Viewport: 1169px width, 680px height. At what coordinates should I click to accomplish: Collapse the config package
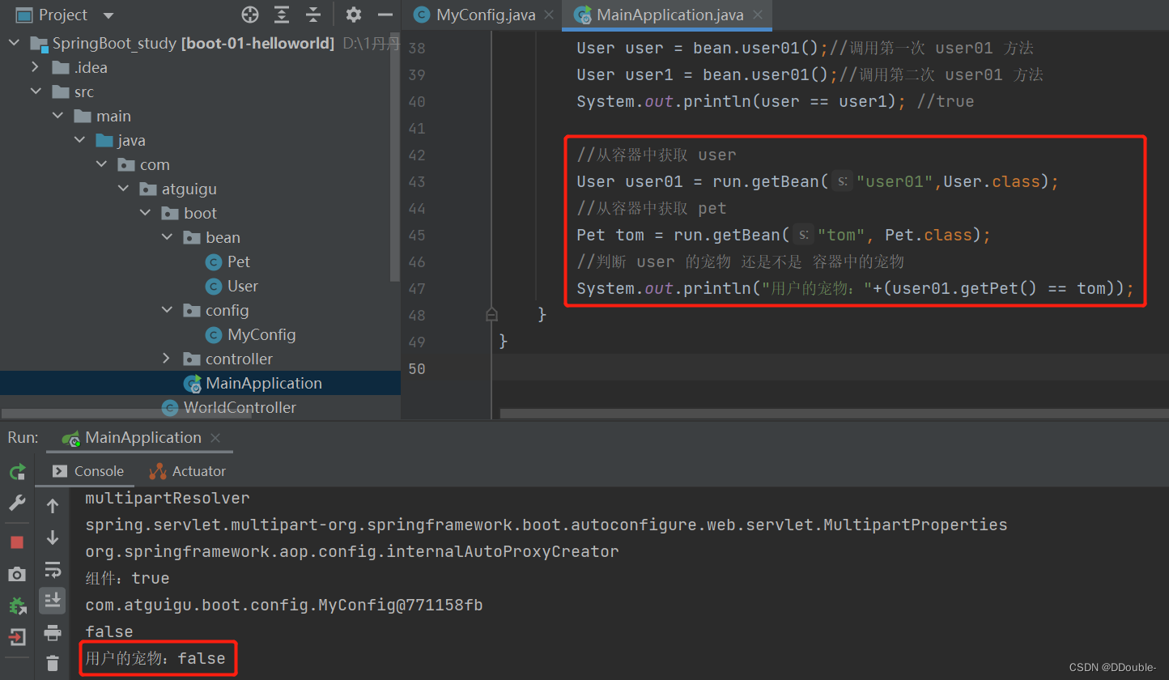pos(167,310)
